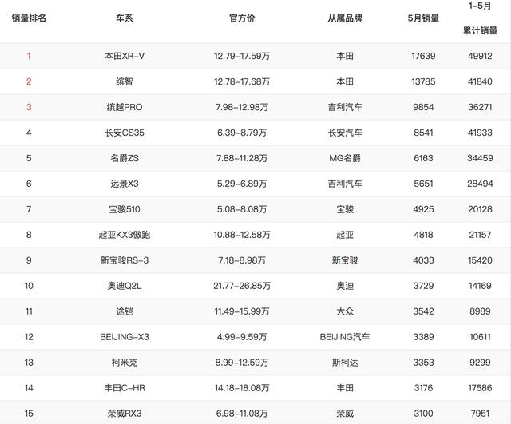The width and height of the screenshot is (511, 424).
Task: Click the 从属品牌 column header
Action: tap(345, 18)
